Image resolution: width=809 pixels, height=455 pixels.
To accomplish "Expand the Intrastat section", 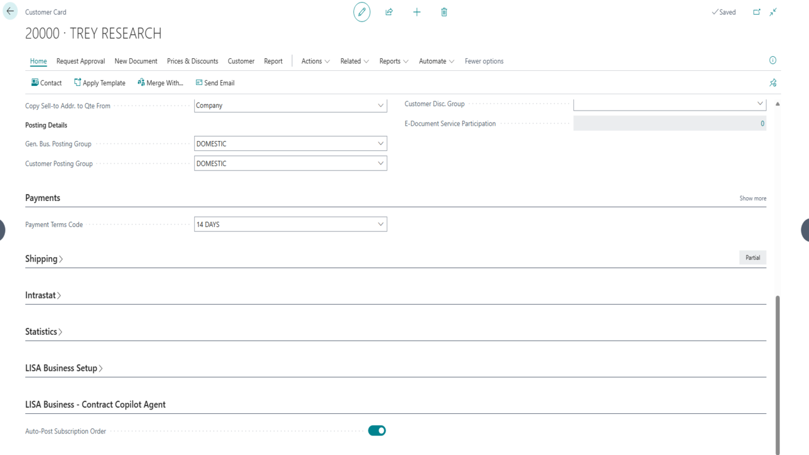I will 43,295.
